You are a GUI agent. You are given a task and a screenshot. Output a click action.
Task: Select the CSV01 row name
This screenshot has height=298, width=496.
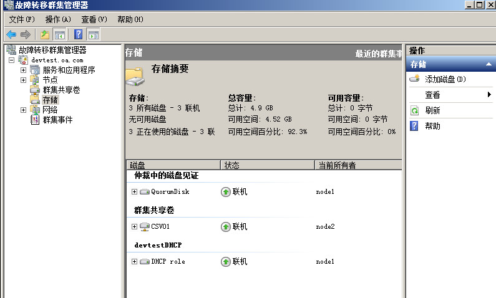pyautogui.click(x=160, y=226)
